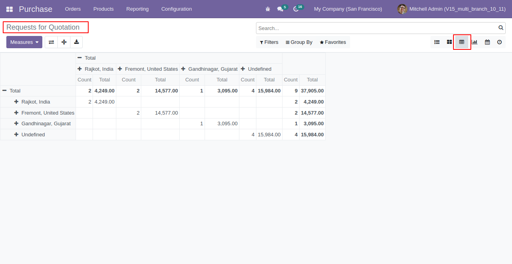Open the Favorites dropdown

point(333,42)
